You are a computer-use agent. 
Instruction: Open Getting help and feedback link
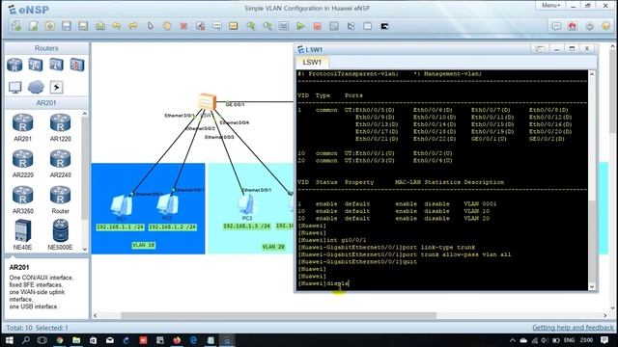pyautogui.click(x=573, y=328)
